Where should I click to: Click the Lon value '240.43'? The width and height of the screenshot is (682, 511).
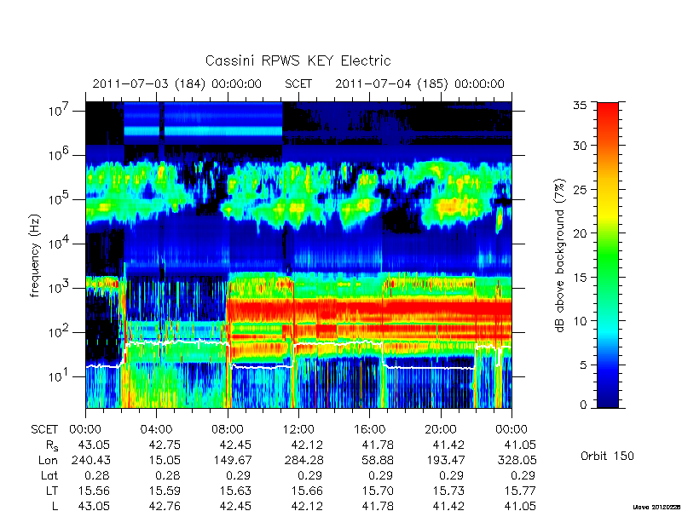point(90,460)
